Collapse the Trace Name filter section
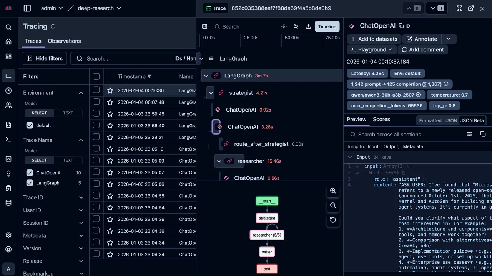 tap(81, 140)
